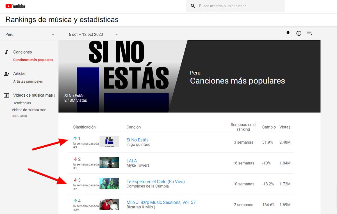Click '2 semanas' in the Bzrp row

(x=243, y=205)
